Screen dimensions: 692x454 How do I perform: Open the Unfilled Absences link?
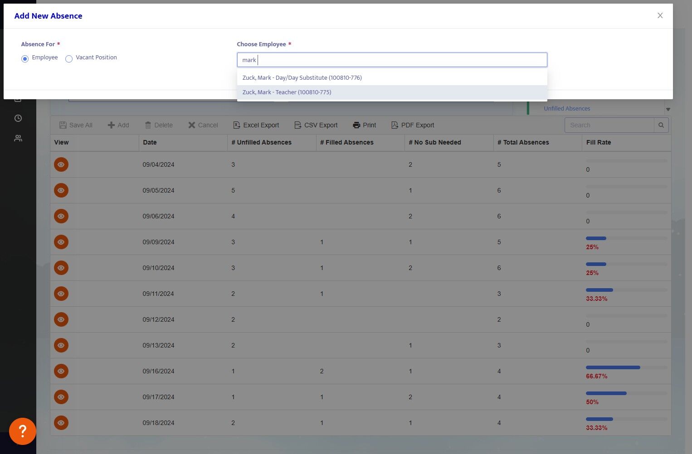click(567, 109)
